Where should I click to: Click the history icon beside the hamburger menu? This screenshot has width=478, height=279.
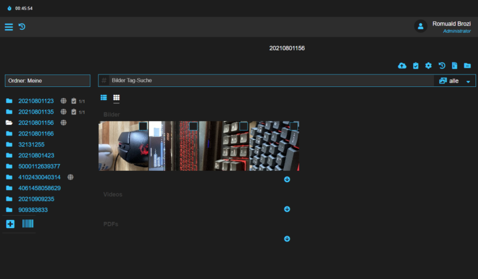[22, 27]
